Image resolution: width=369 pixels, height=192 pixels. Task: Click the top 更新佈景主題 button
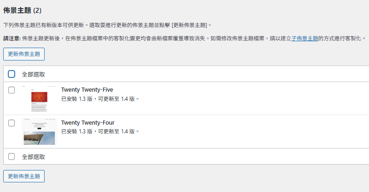(x=24, y=54)
